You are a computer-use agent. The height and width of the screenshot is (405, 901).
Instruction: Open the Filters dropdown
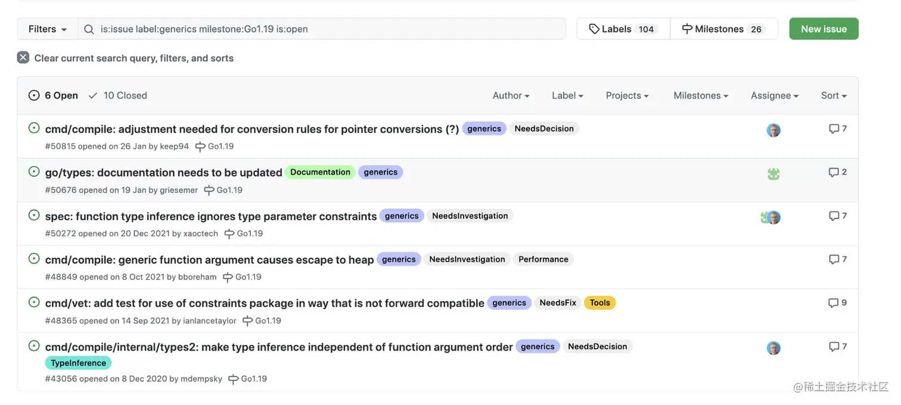coord(48,29)
